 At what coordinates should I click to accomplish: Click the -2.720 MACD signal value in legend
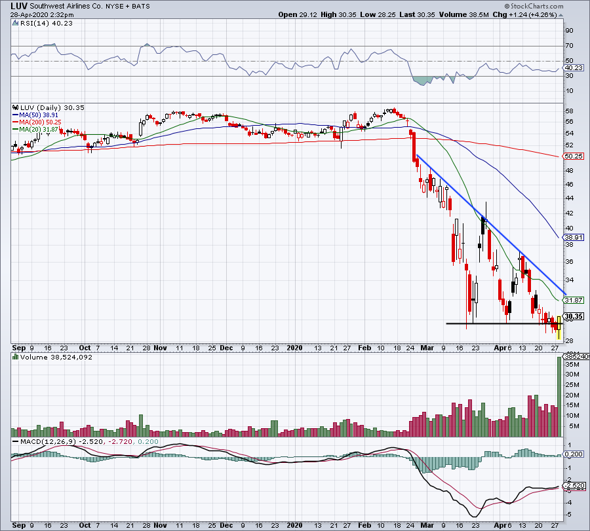120,441
